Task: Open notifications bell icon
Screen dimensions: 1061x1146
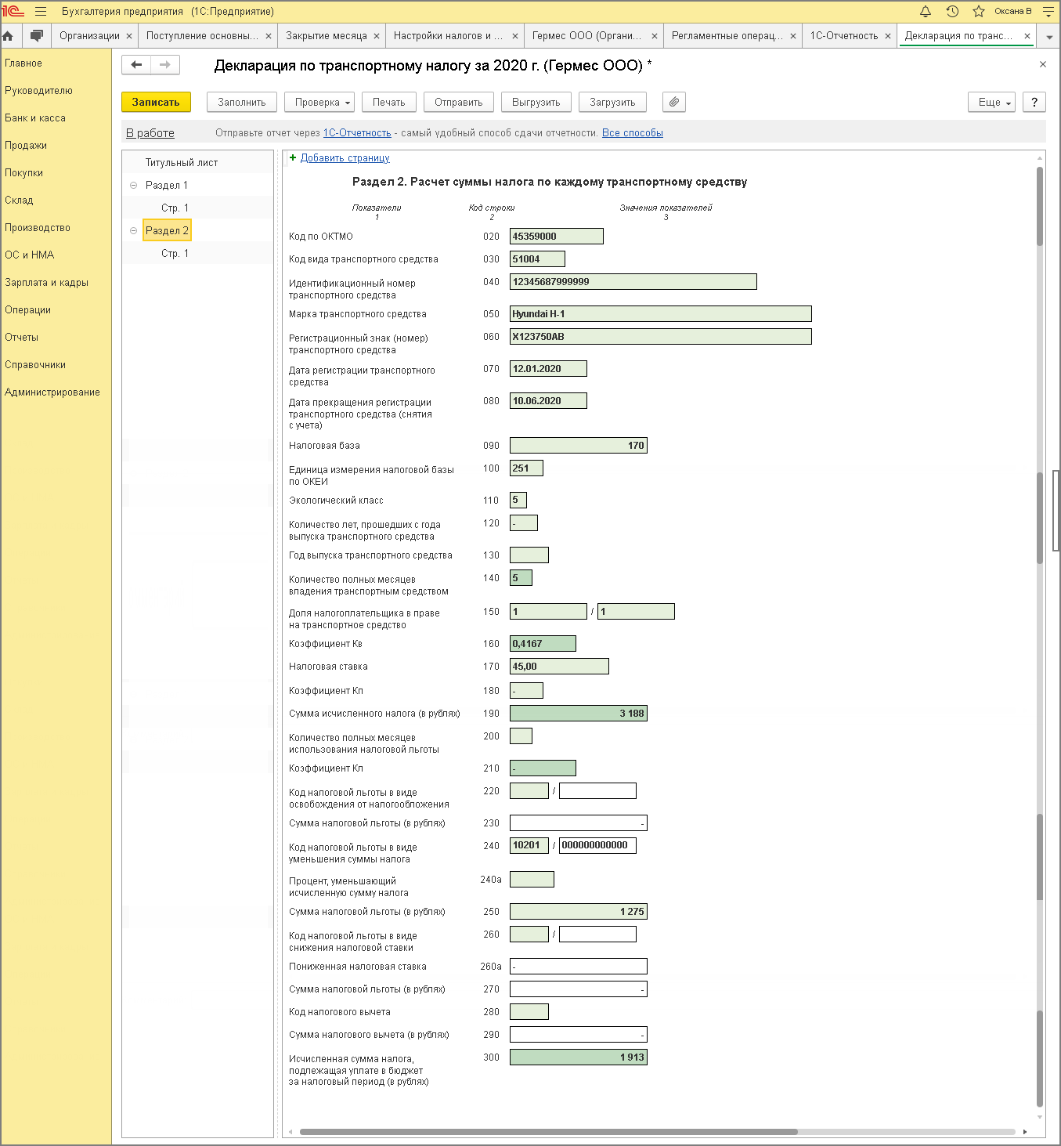Action: click(x=926, y=12)
